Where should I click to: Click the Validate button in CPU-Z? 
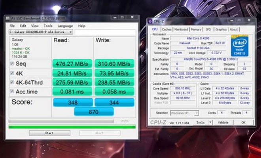223,122
